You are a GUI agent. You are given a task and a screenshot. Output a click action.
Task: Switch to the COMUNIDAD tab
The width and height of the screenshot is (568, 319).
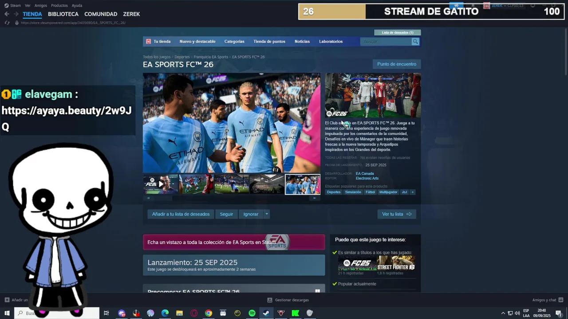(101, 14)
